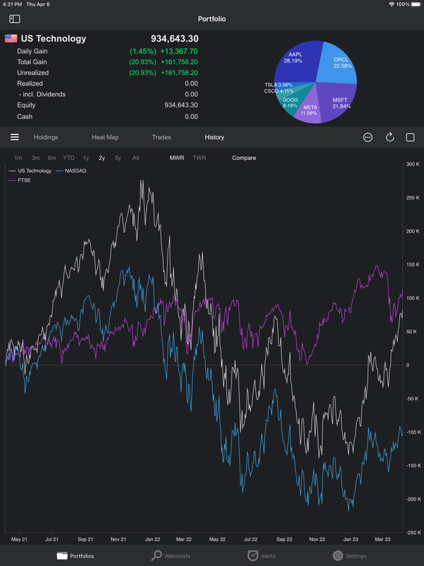Switch to the Heat Map view
Viewport: 424px width, 566px height.
tap(105, 137)
